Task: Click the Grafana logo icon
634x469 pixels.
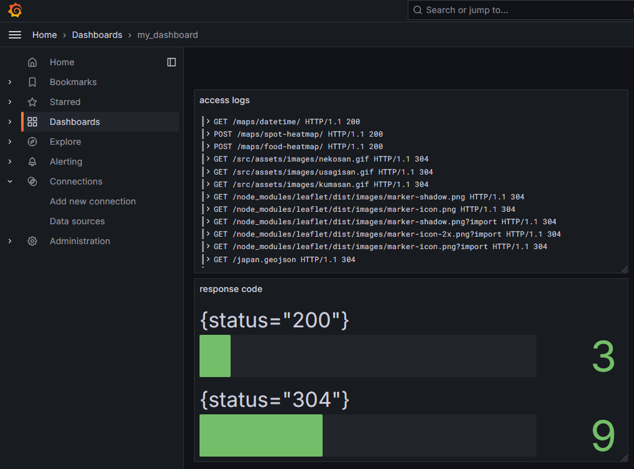Action: 16,10
